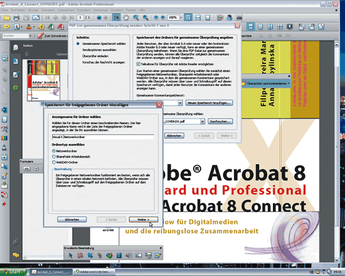
Task: Select SharePoint-Arbeitsbereich radio button
Action: click(54, 156)
